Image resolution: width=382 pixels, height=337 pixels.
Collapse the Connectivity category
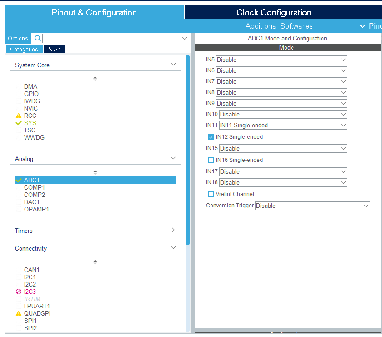tap(173, 248)
